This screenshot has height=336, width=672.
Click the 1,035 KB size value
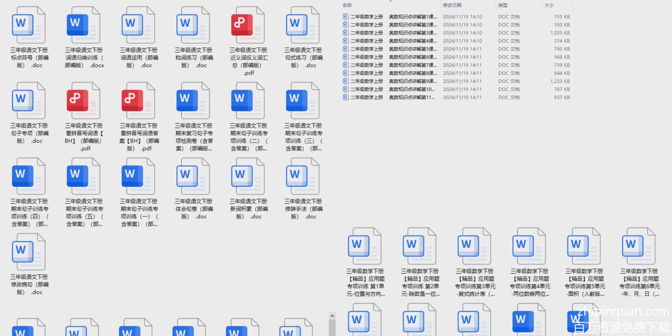click(x=560, y=33)
